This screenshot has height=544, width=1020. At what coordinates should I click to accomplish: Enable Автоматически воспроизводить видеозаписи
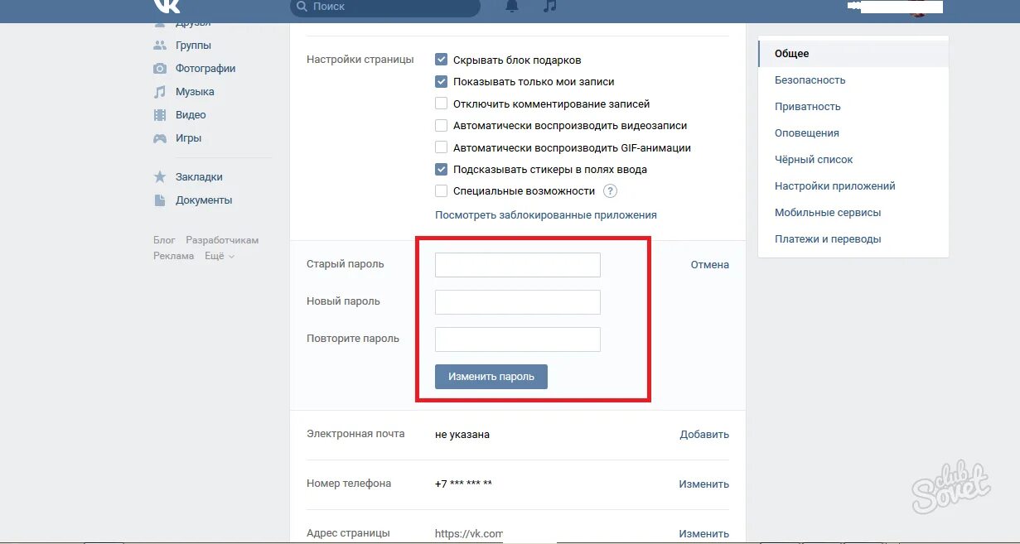click(442, 126)
